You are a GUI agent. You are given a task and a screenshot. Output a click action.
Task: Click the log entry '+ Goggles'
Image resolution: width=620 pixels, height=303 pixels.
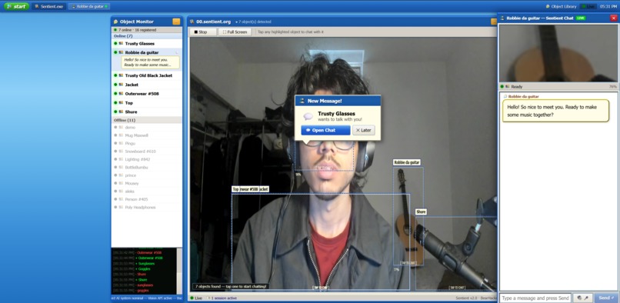(143, 269)
